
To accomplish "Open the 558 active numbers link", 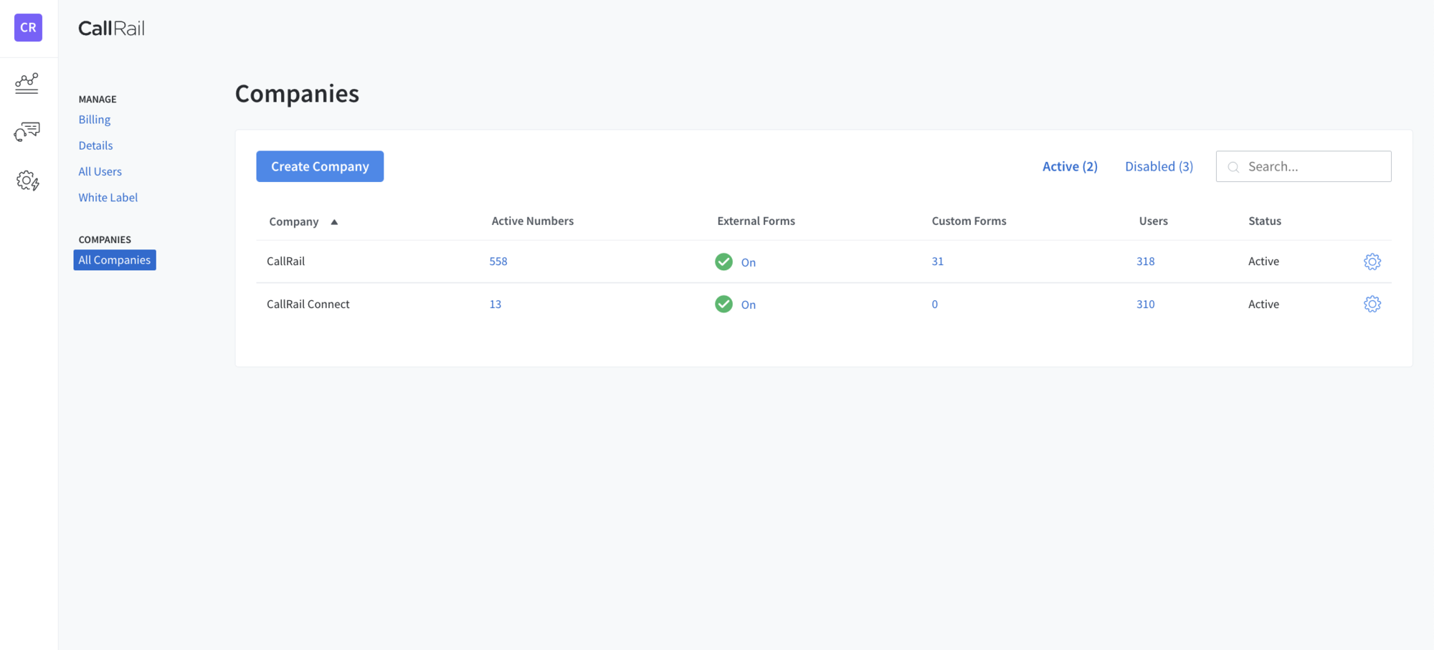I will point(498,261).
